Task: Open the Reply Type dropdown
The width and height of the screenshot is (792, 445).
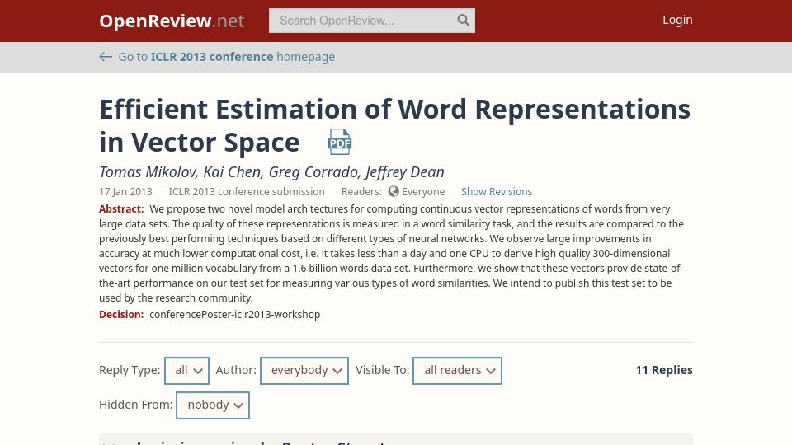Action: point(187,370)
